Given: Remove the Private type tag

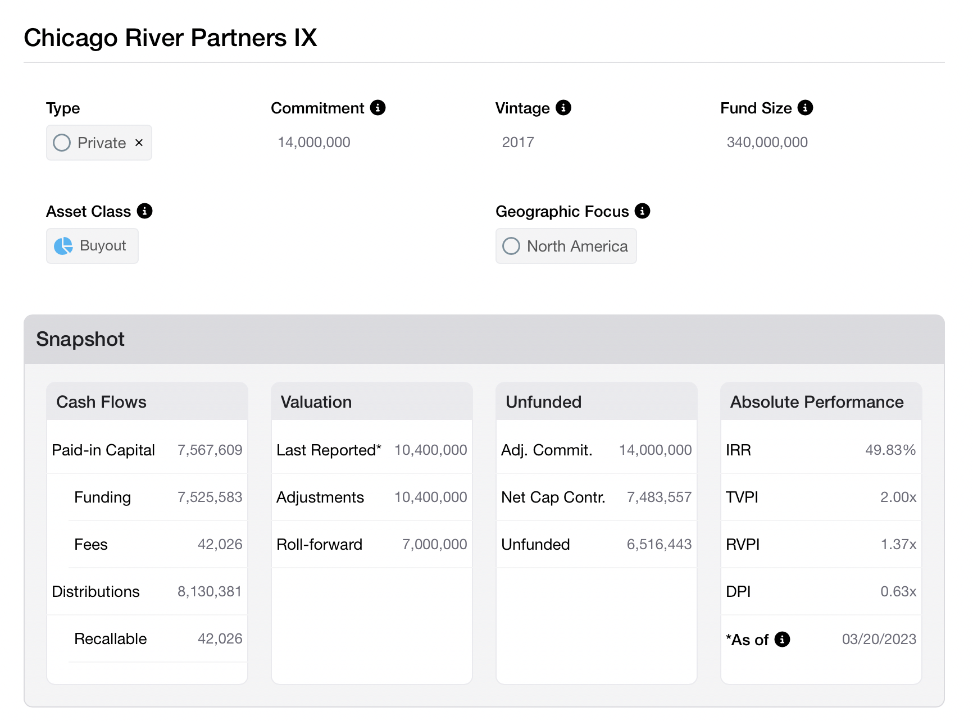Looking at the screenshot, I should (x=139, y=143).
